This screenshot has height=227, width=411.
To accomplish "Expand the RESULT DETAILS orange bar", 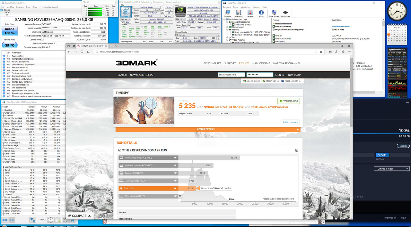I will click(x=208, y=129).
